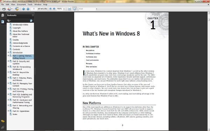210x131 pixels.
Task: Jump to Contents at a Glance bookmark
Action: [x=21, y=46]
